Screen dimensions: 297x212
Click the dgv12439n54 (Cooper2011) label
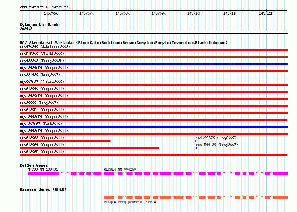[44, 96]
